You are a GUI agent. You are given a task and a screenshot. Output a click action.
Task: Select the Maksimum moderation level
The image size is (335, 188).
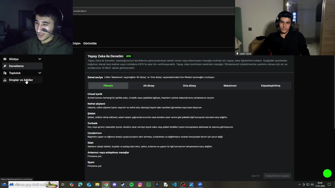click(x=230, y=86)
